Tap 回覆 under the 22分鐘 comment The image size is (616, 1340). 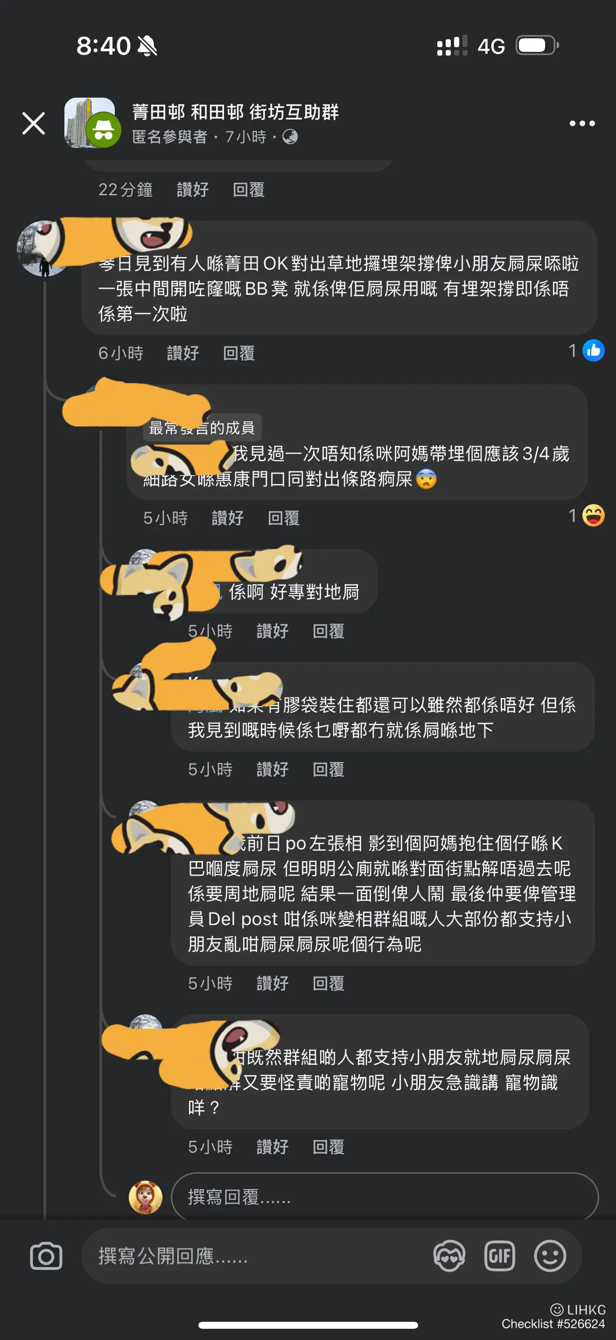point(249,189)
